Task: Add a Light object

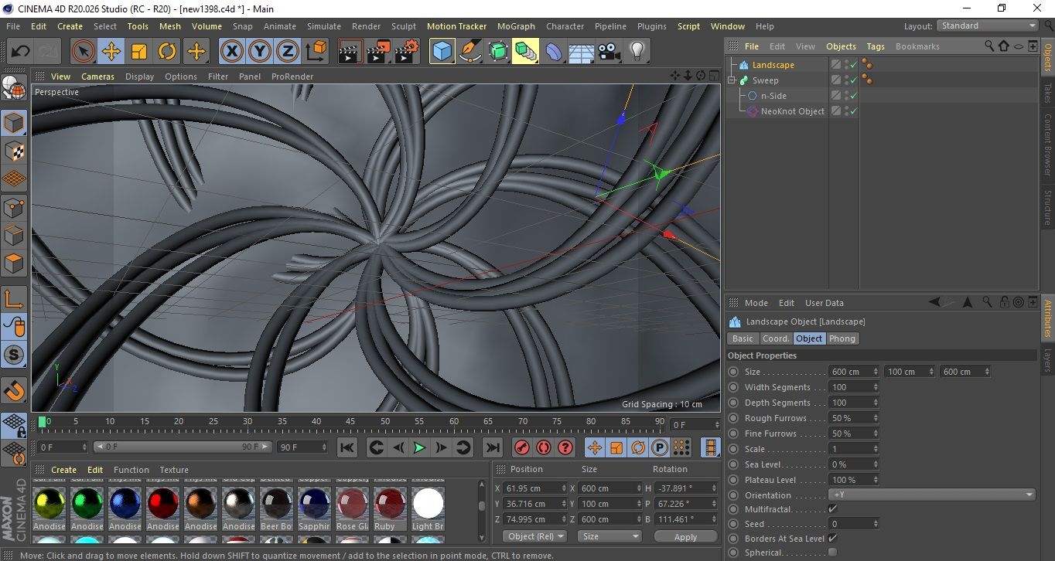Action: click(637, 52)
